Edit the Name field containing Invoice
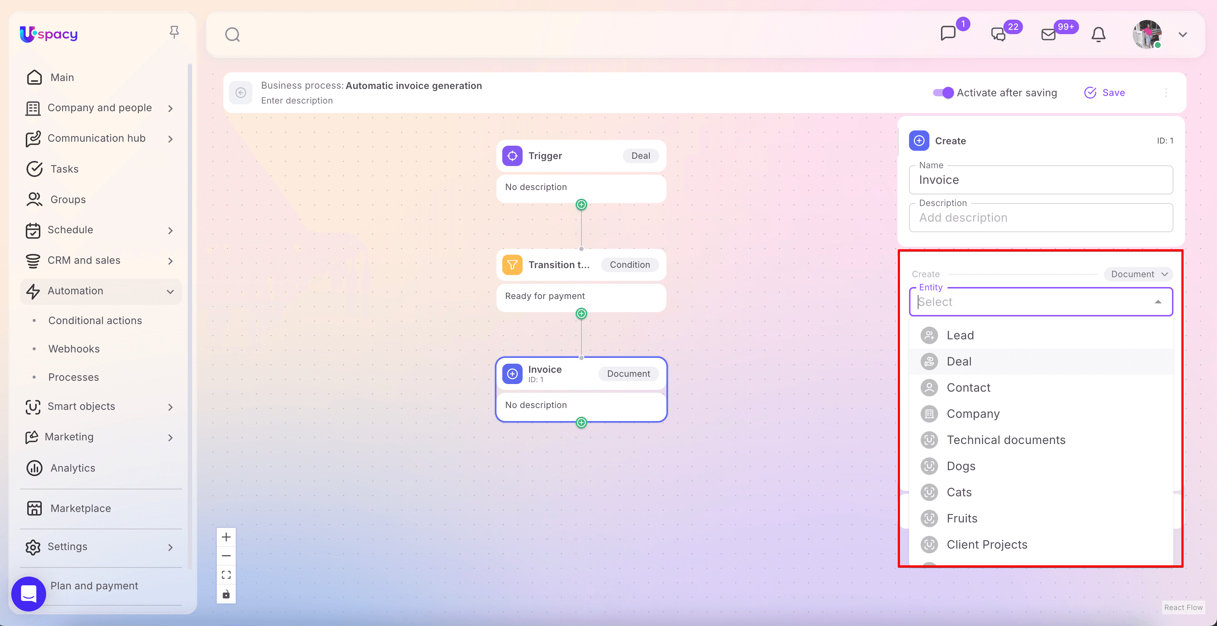Screen dimensions: 1217x626 click(x=1041, y=180)
